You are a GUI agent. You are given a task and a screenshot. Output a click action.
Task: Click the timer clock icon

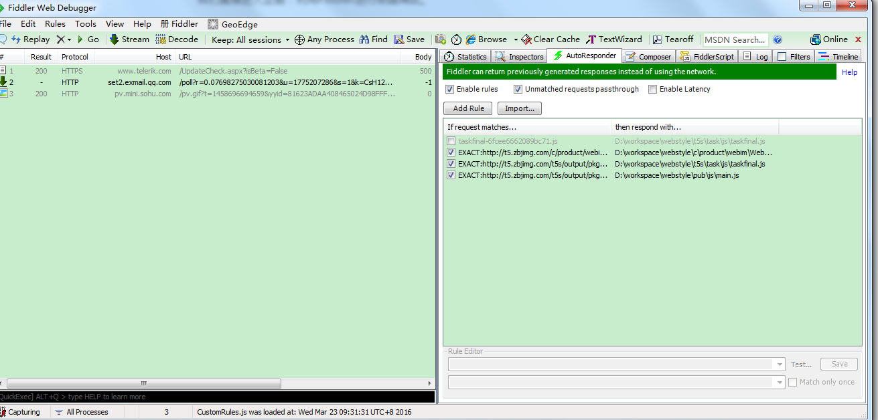click(x=456, y=39)
